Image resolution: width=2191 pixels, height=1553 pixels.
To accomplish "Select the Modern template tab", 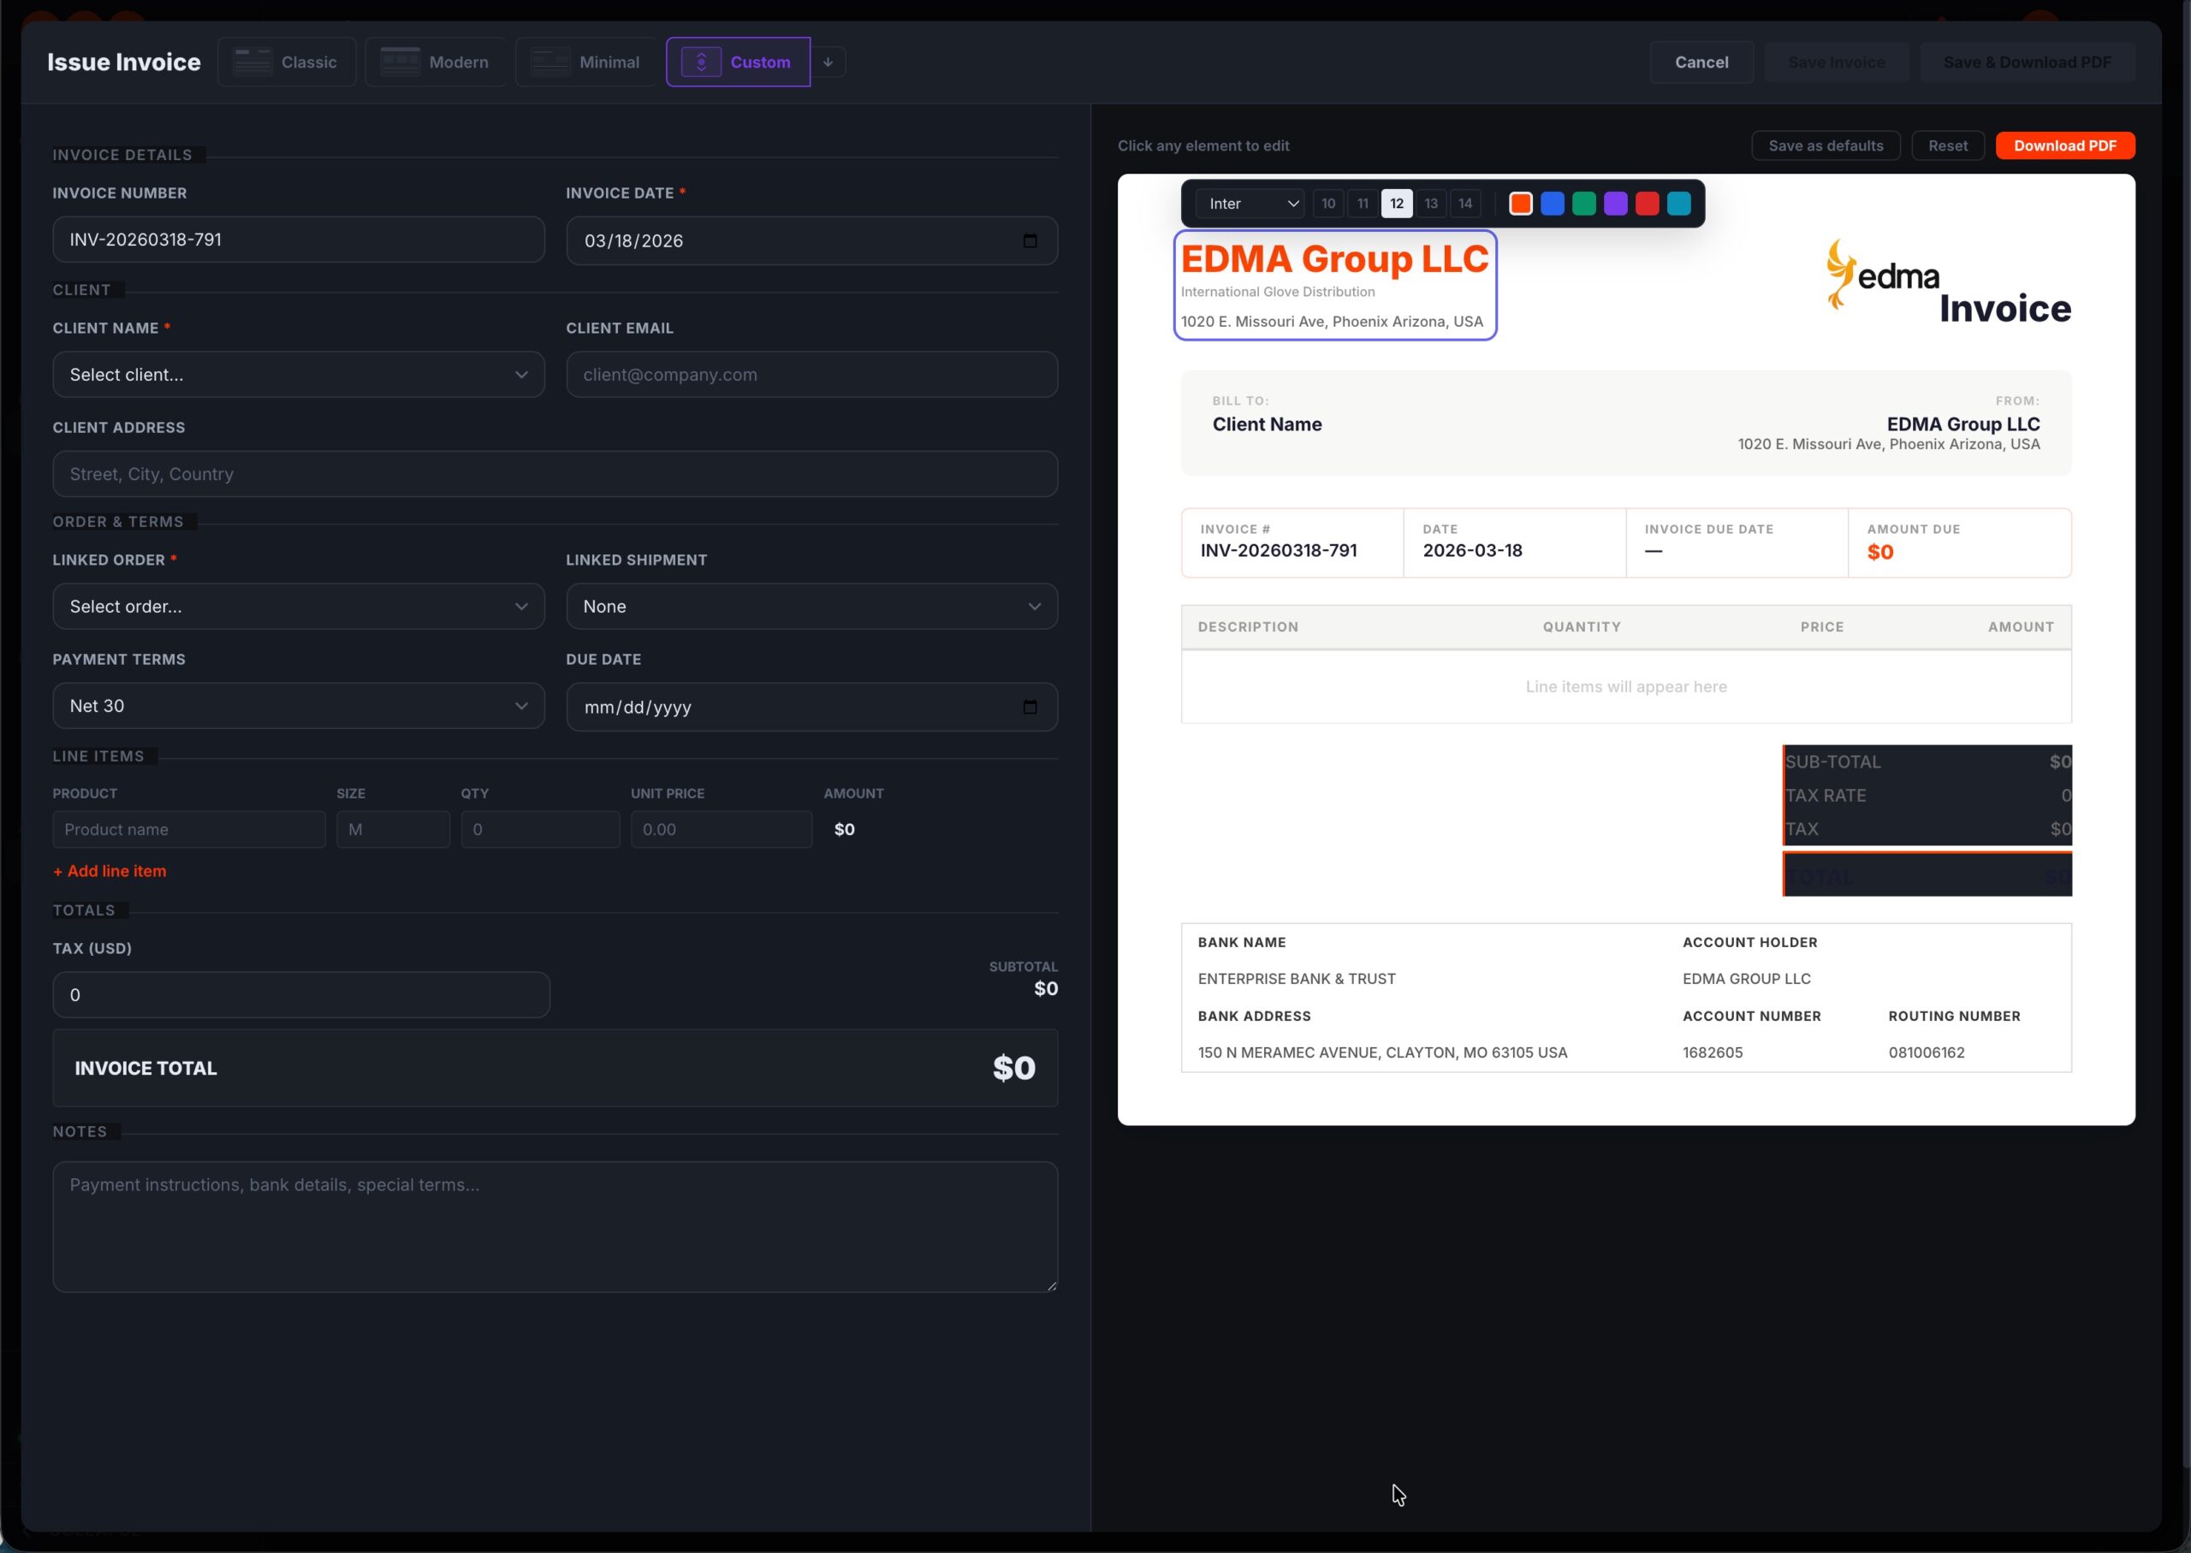I will tap(436, 62).
